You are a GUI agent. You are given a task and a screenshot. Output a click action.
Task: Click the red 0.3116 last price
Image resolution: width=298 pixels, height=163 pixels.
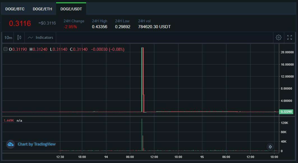pyautogui.click(x=20, y=23)
